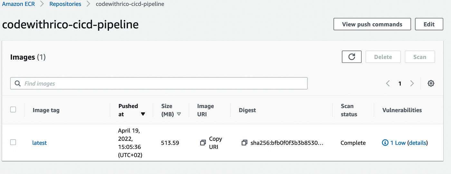This screenshot has width=451, height=174.
Task: Check the box for the latest image
Action: (x=13, y=142)
